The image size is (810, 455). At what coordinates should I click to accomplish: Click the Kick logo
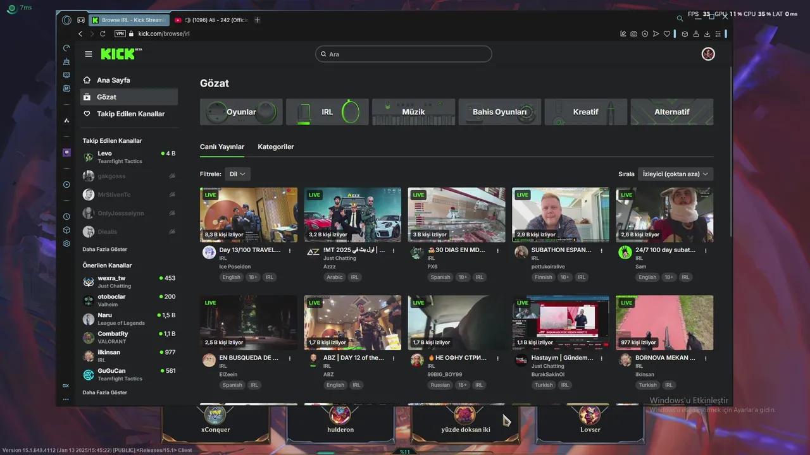point(121,54)
